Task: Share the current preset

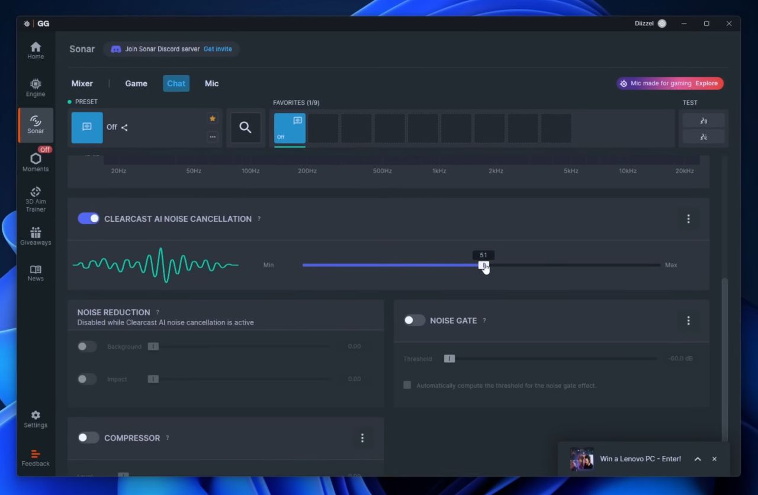Action: tap(124, 127)
